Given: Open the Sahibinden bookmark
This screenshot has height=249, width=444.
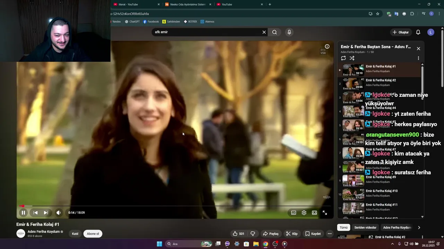Looking at the screenshot, I should [x=171, y=22].
